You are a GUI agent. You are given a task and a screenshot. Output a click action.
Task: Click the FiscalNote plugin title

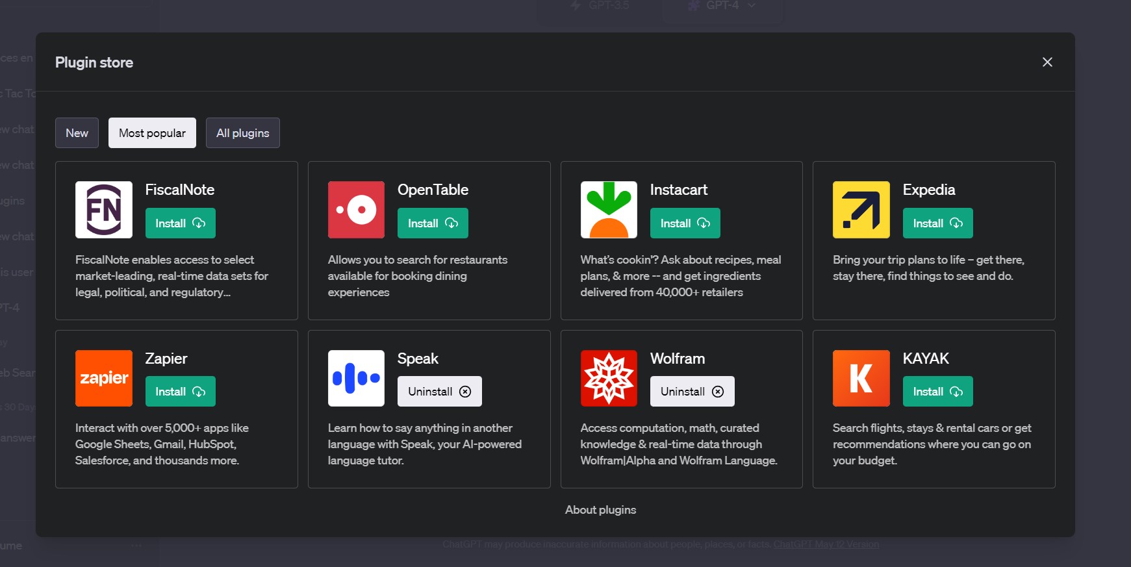click(x=180, y=190)
